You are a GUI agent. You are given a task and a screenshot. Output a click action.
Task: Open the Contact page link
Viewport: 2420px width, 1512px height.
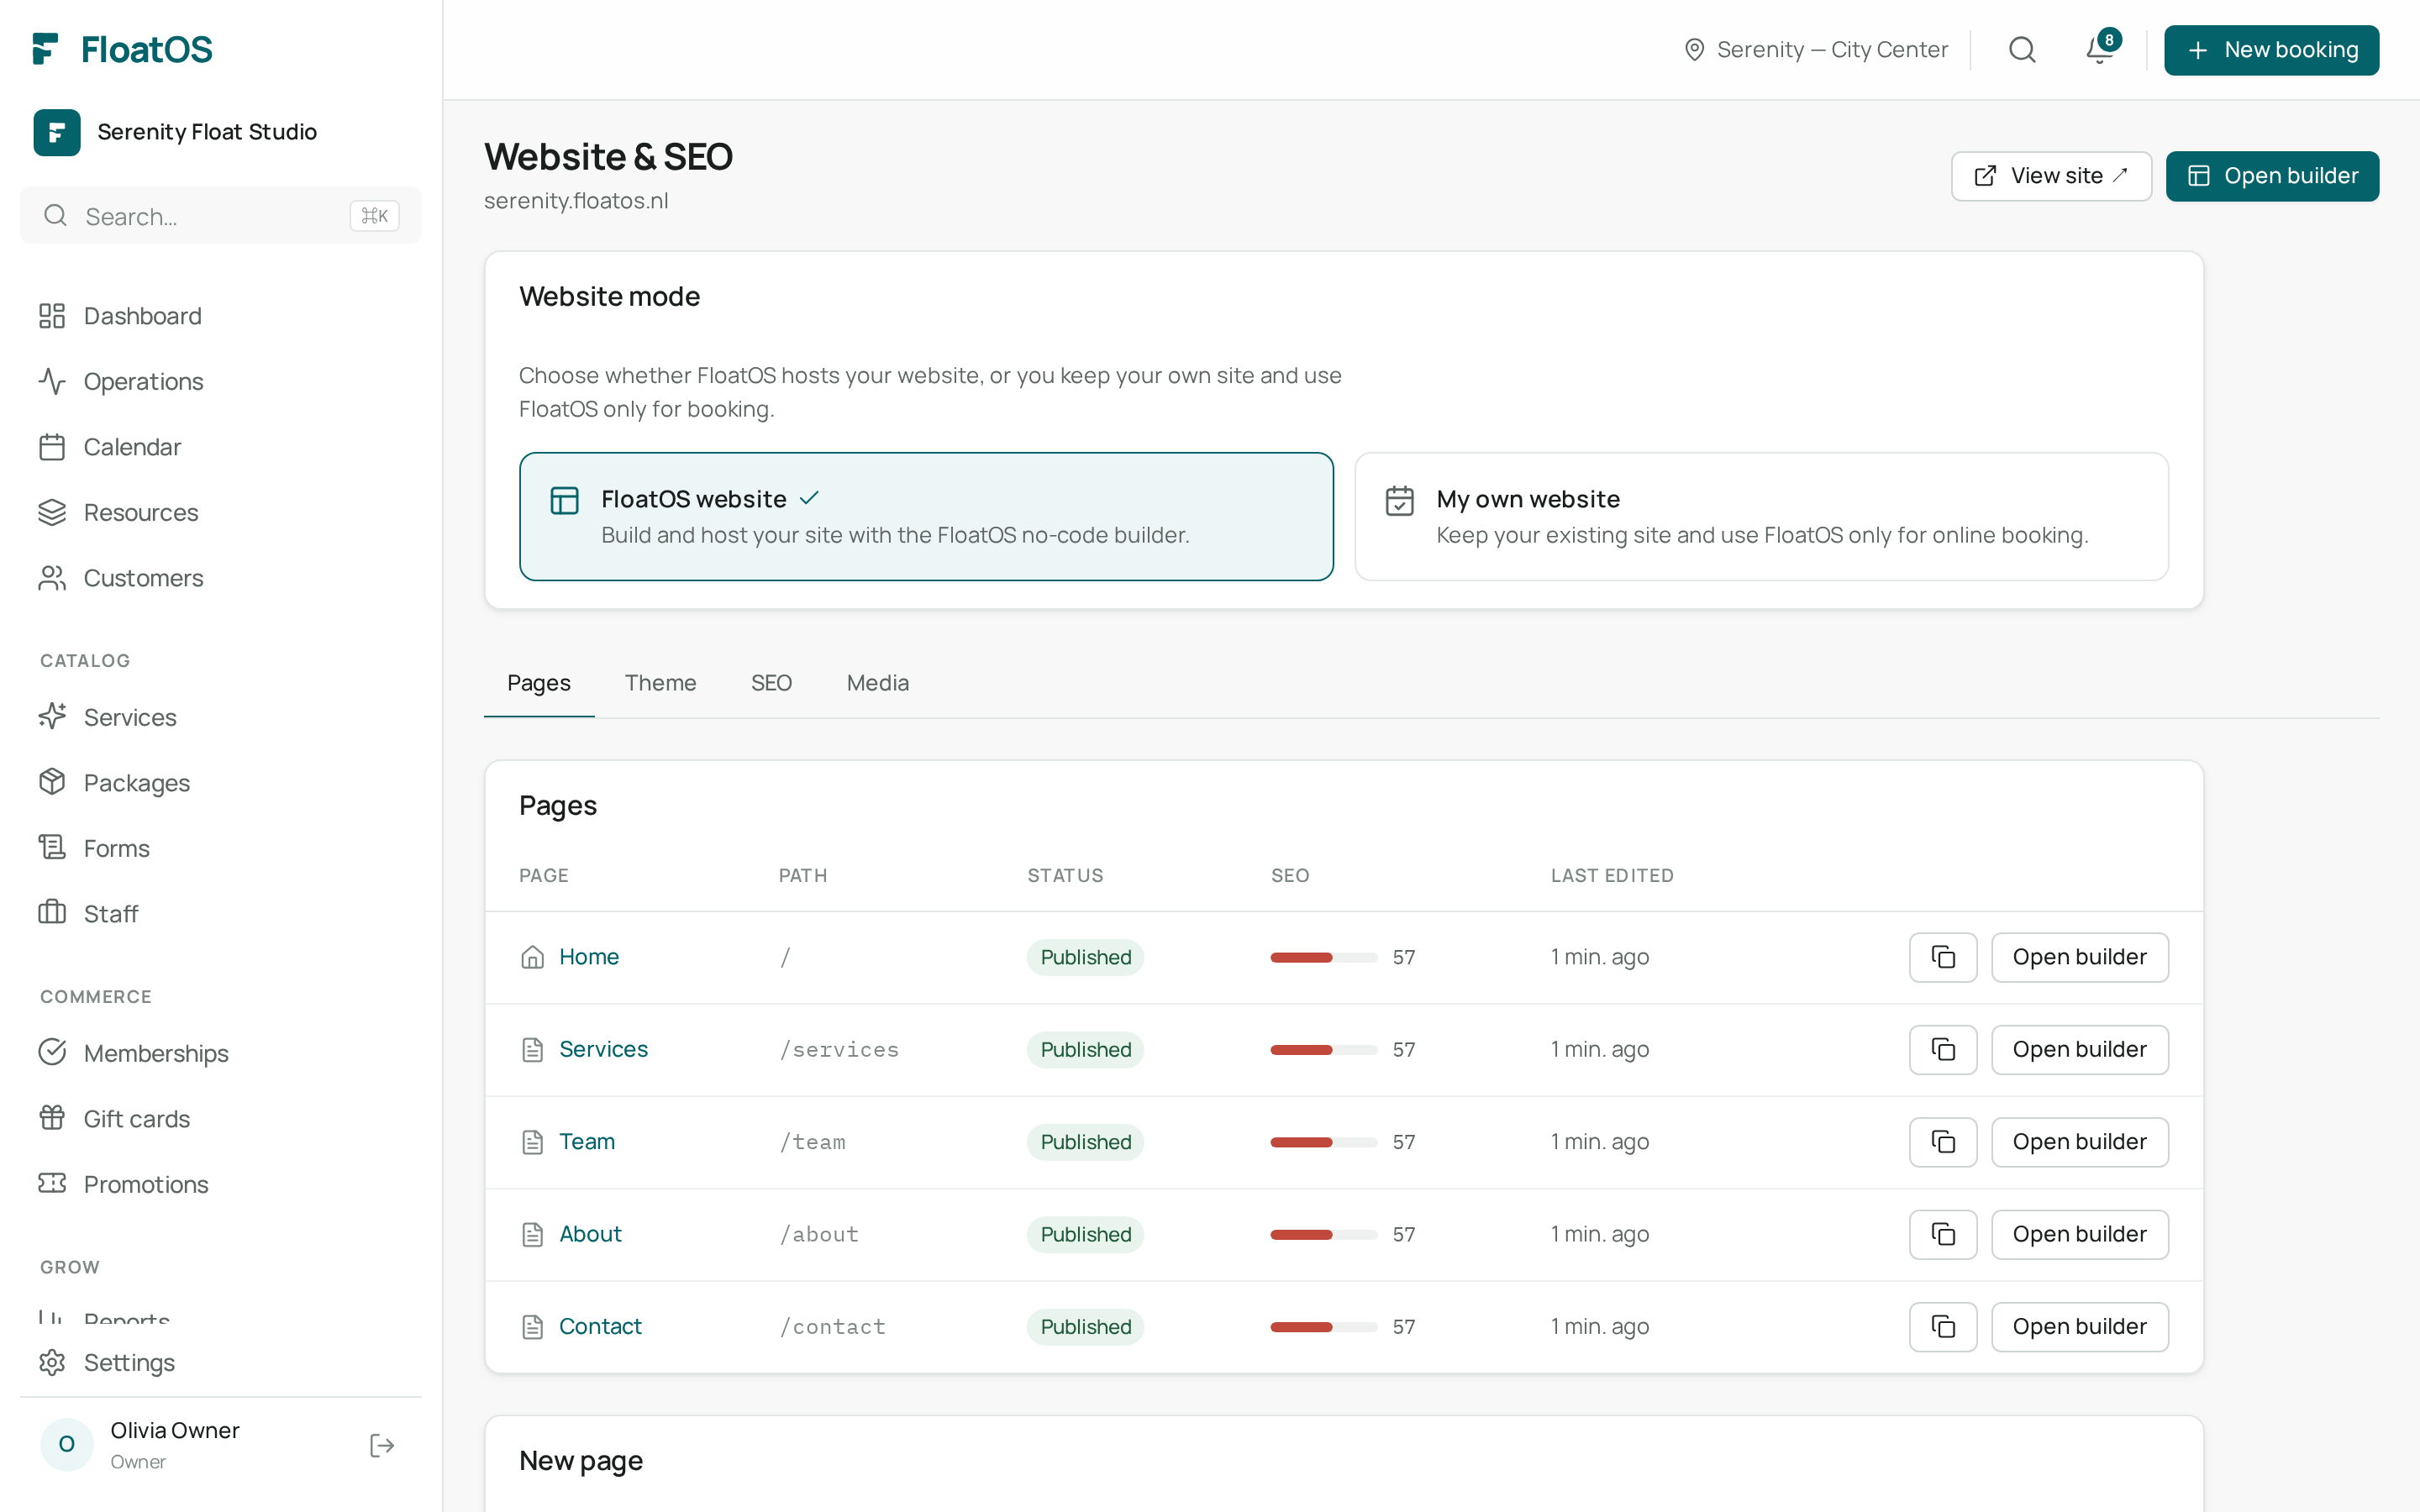click(600, 1326)
